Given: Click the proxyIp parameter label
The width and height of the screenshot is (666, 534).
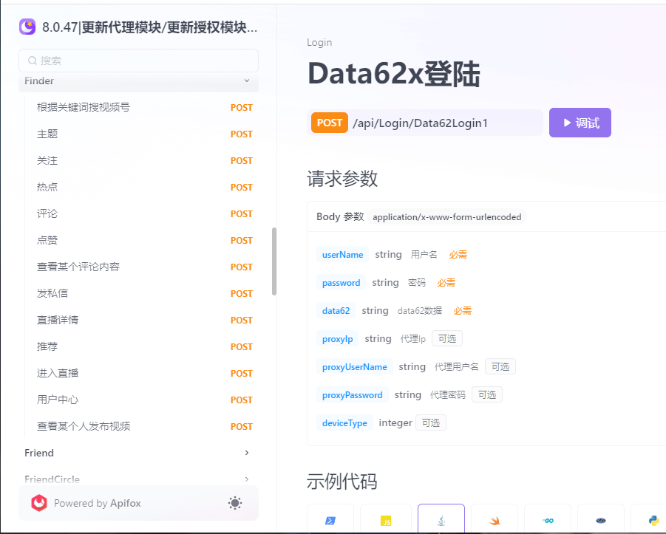Looking at the screenshot, I should click(337, 339).
